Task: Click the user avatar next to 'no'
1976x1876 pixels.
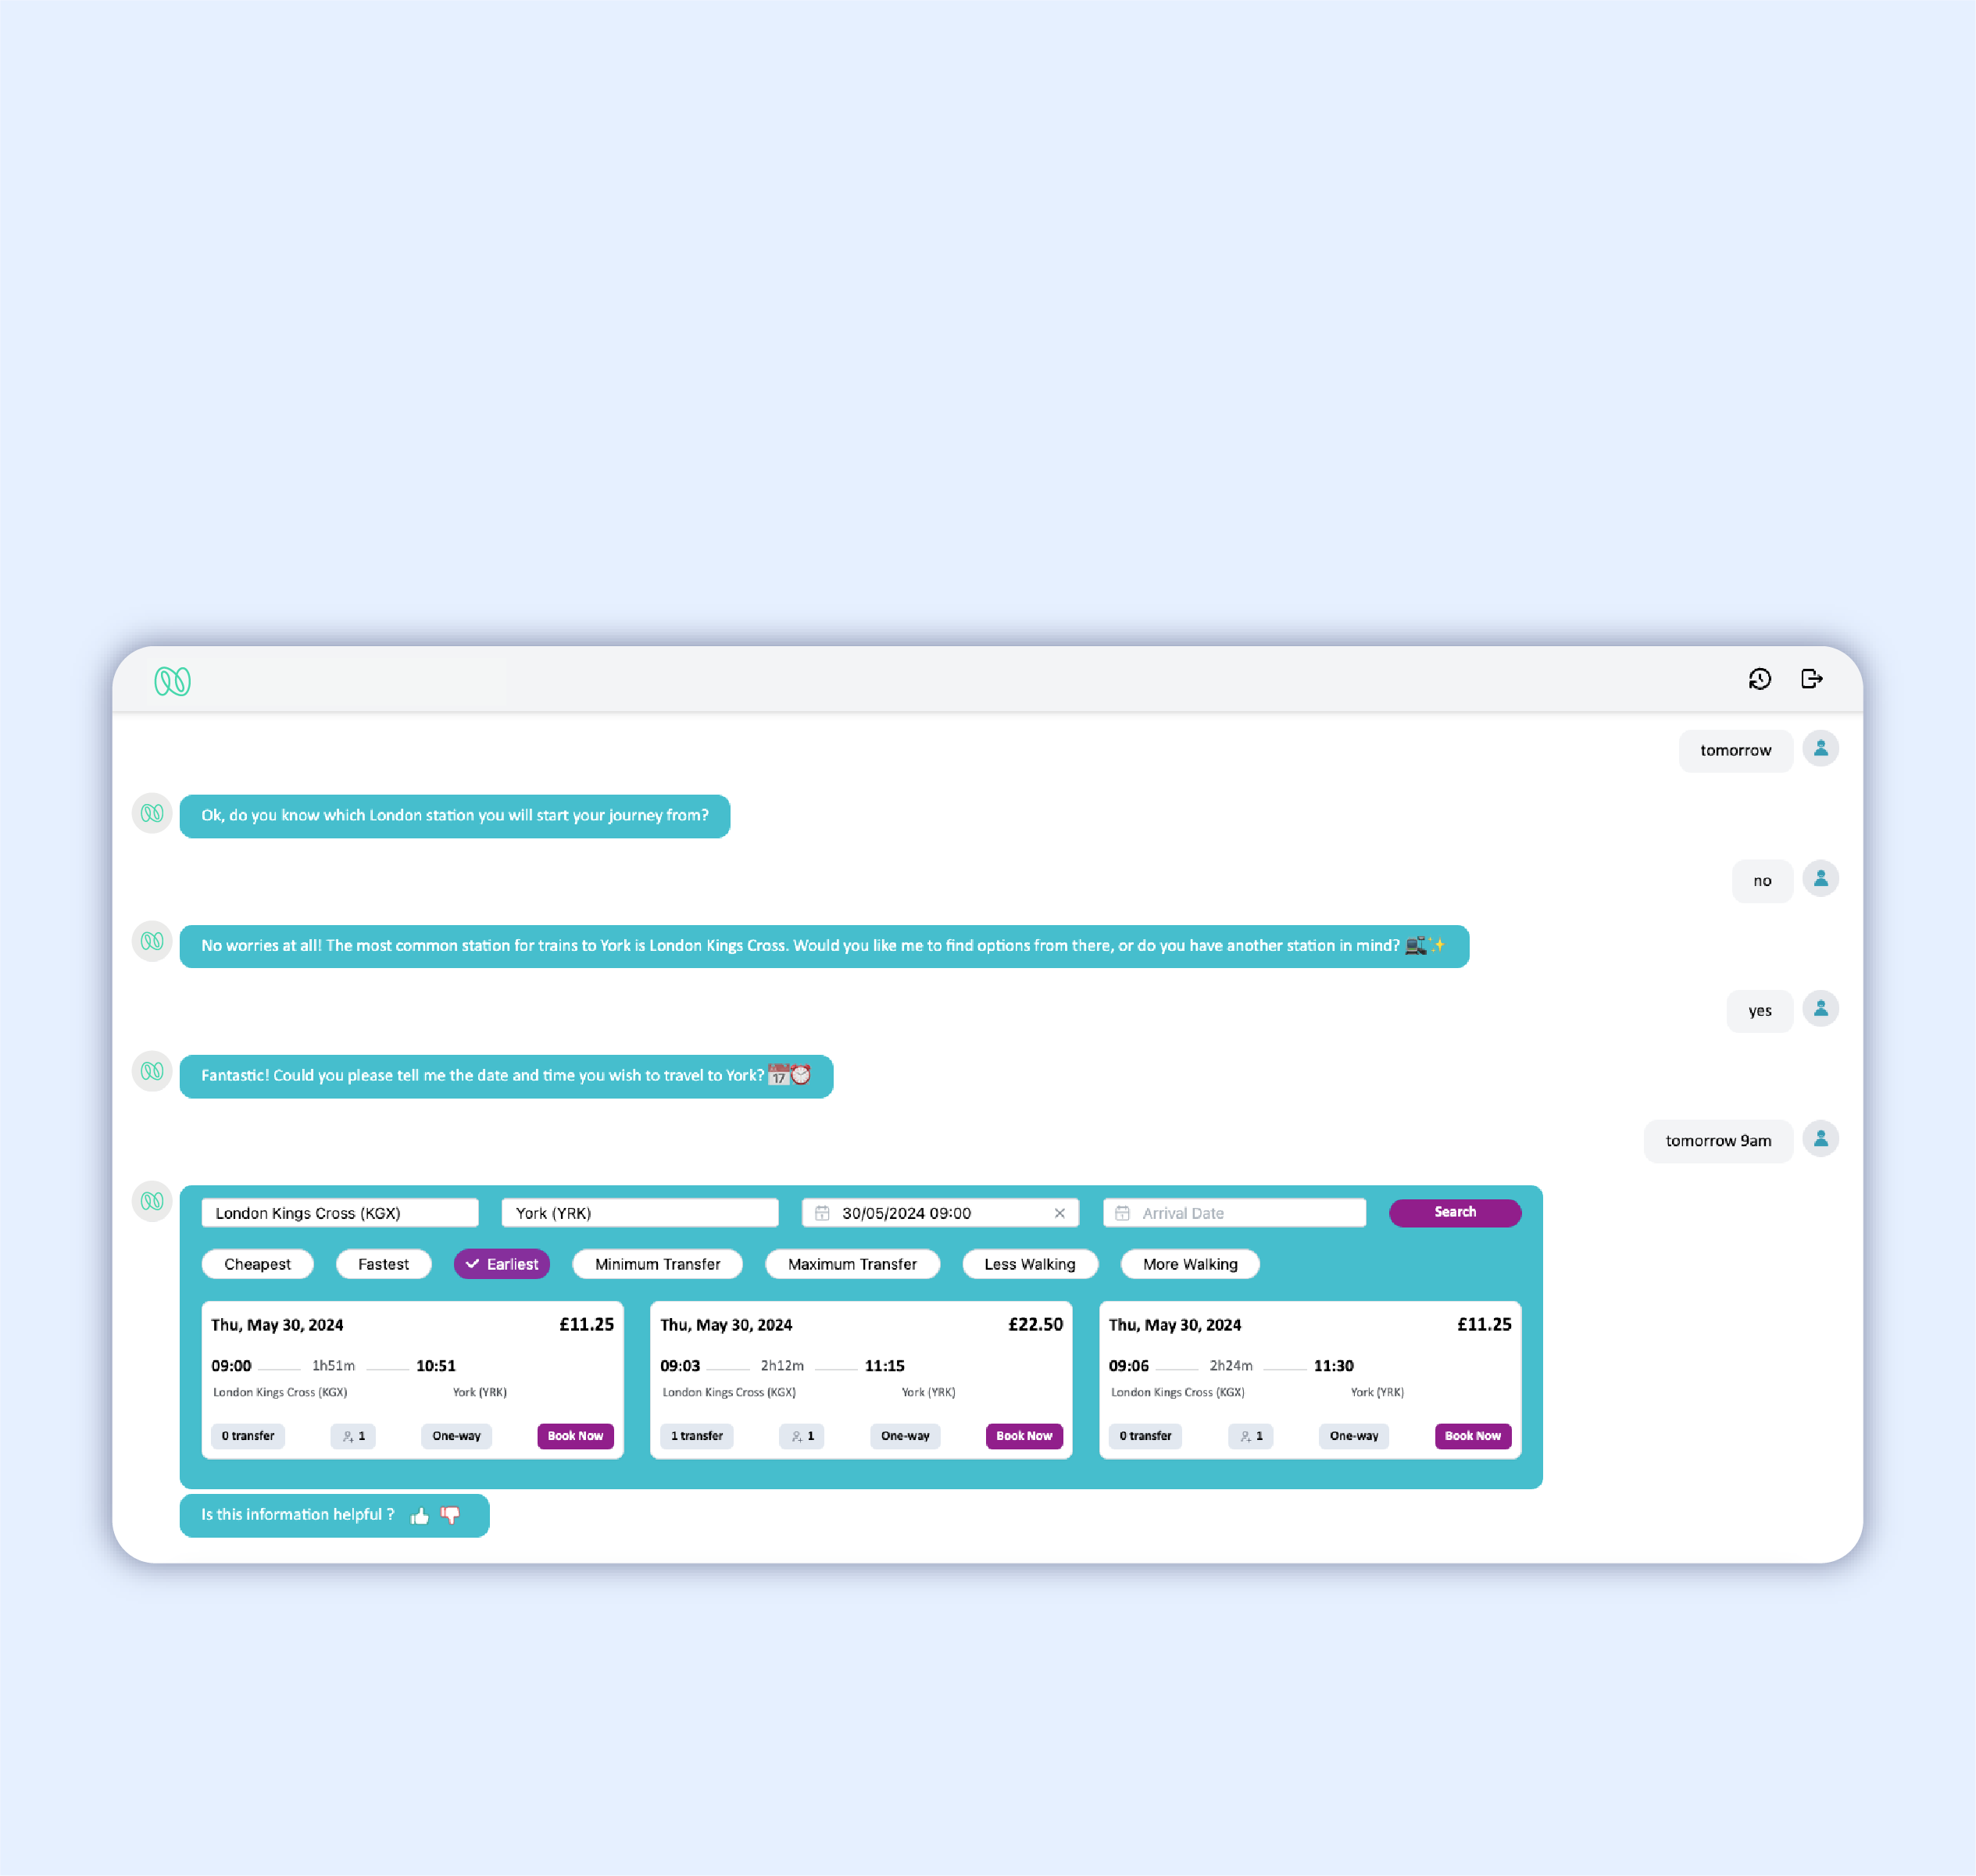Action: click(x=1821, y=878)
